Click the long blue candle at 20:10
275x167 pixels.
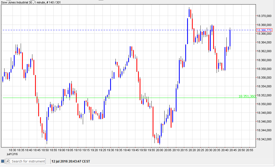pos(176,100)
